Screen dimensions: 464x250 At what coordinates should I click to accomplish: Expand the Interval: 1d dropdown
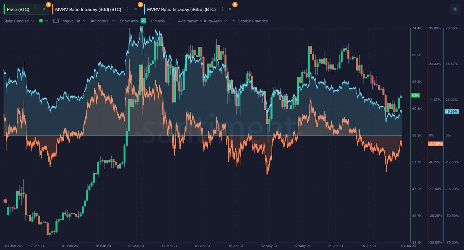tap(73, 21)
